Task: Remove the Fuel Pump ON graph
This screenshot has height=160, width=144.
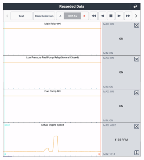Action: pos(136,93)
